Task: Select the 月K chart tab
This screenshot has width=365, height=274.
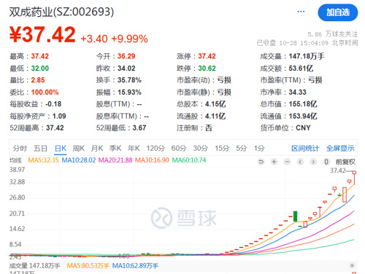Action: 97,148
